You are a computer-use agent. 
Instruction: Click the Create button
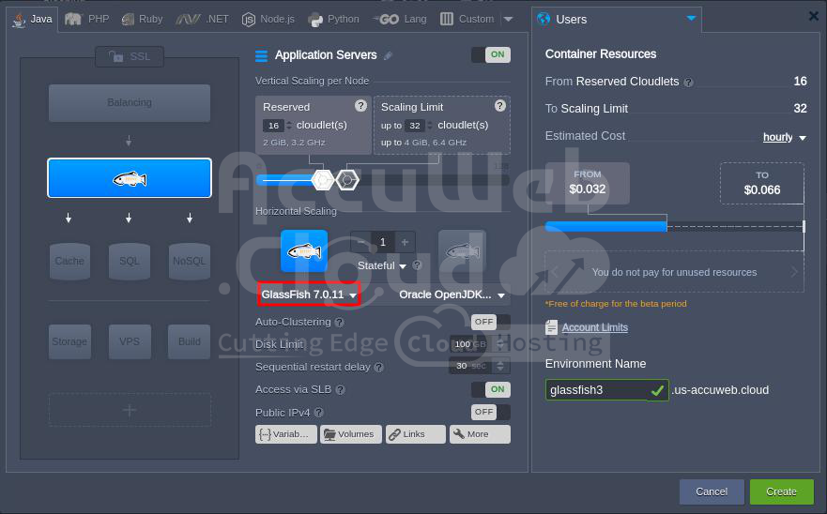click(781, 491)
